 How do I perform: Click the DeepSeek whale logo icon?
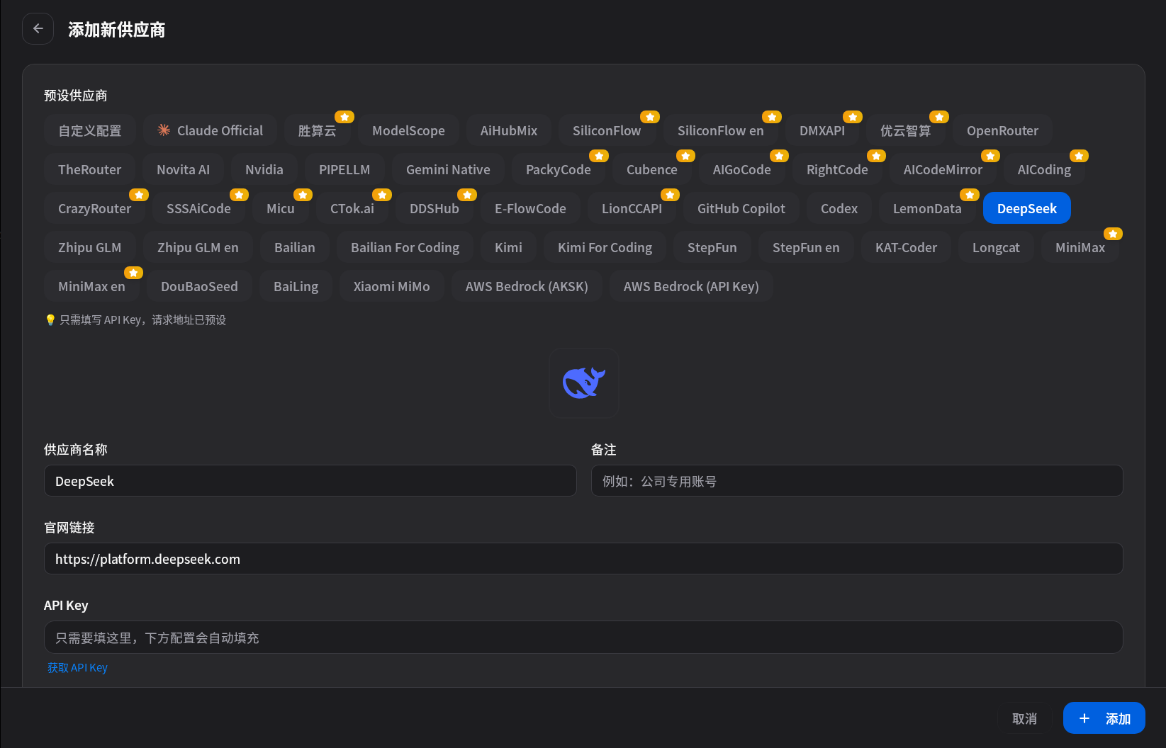[584, 383]
